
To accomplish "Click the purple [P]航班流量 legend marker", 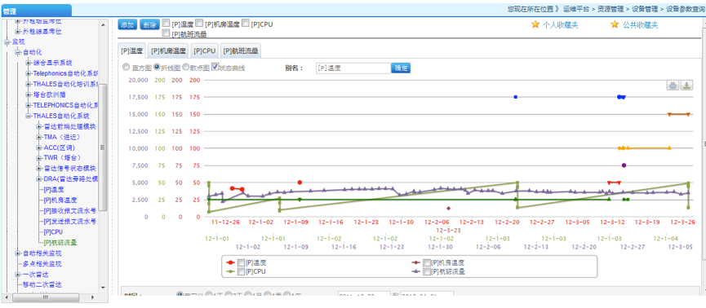I will point(416,271).
